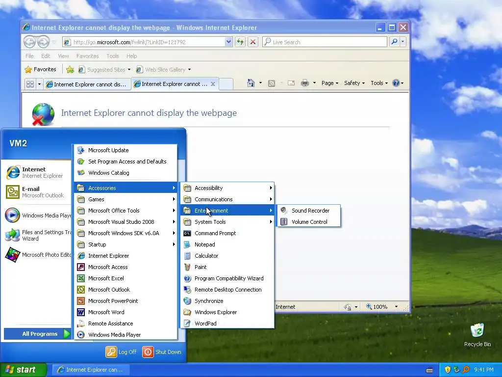
Task: Open the File menu in Internet Explorer
Action: coord(29,56)
